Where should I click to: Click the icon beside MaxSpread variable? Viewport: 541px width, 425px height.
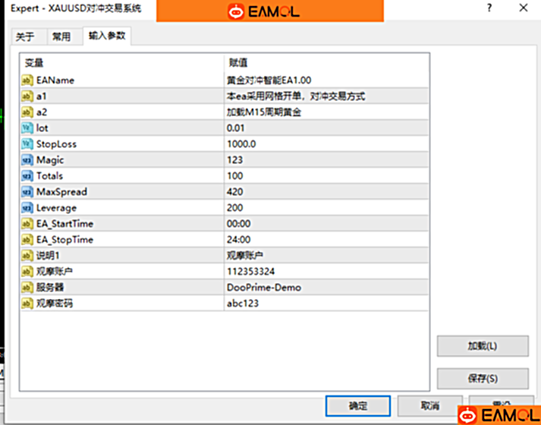pos(27,192)
